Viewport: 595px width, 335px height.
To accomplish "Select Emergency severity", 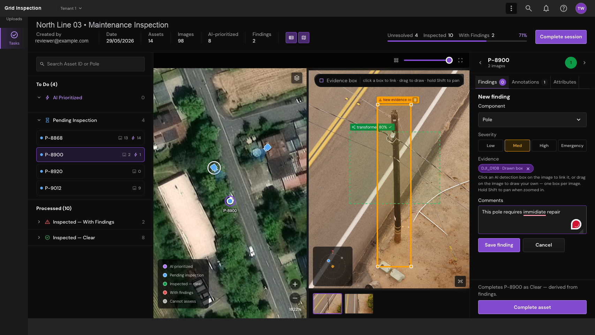I will click(572, 146).
